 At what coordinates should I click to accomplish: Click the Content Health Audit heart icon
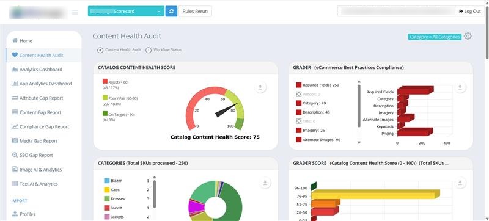tap(15, 55)
